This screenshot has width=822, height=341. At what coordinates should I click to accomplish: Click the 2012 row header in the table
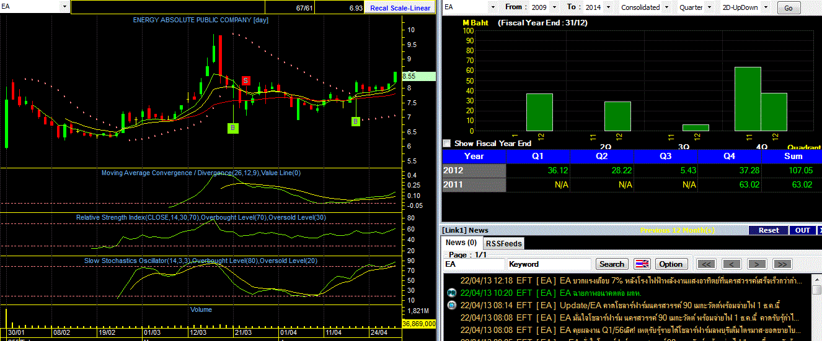tap(474, 170)
